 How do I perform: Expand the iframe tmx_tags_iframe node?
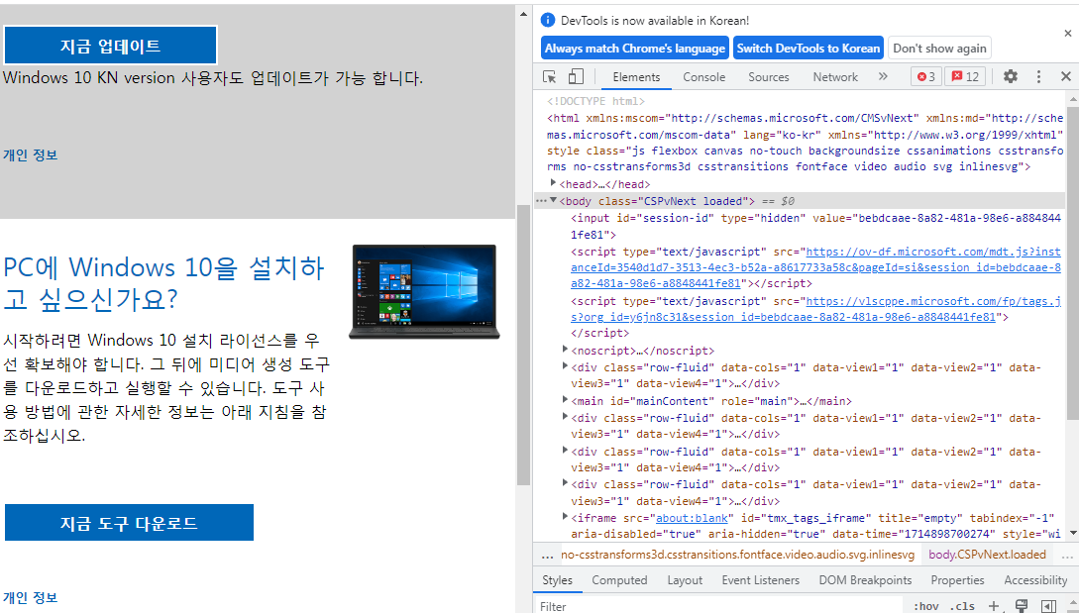[565, 517]
